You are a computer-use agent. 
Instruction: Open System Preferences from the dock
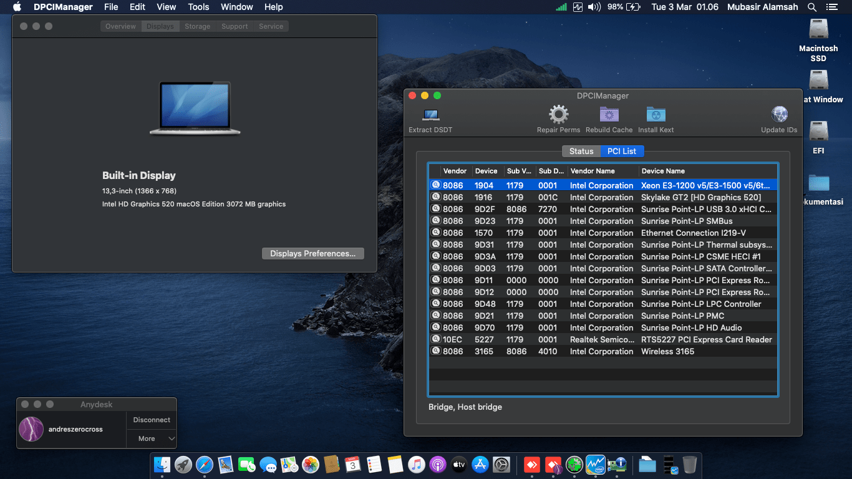[501, 465]
